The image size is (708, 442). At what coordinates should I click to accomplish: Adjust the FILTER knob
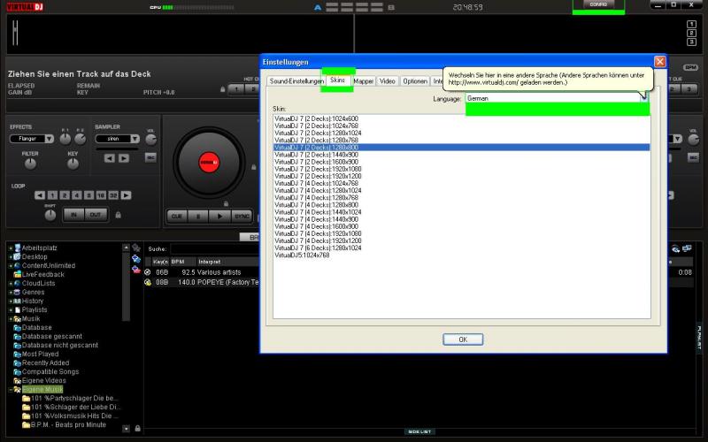[30, 164]
